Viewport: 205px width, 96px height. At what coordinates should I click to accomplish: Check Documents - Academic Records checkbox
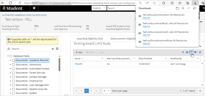tap(13, 61)
